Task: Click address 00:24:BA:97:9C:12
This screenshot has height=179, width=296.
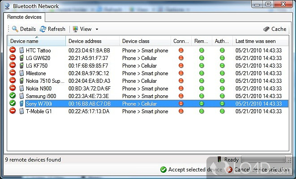Action: [89, 73]
